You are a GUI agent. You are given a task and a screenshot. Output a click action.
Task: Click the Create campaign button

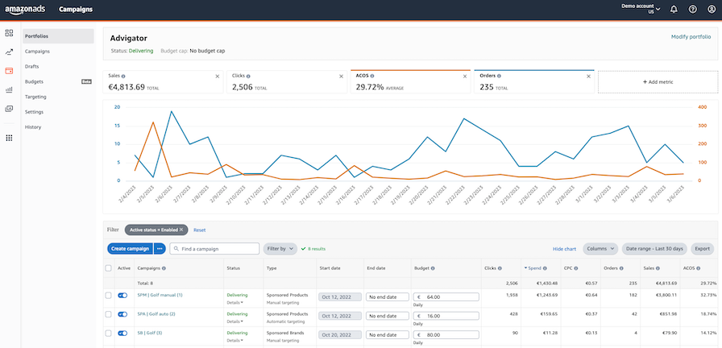(130, 249)
